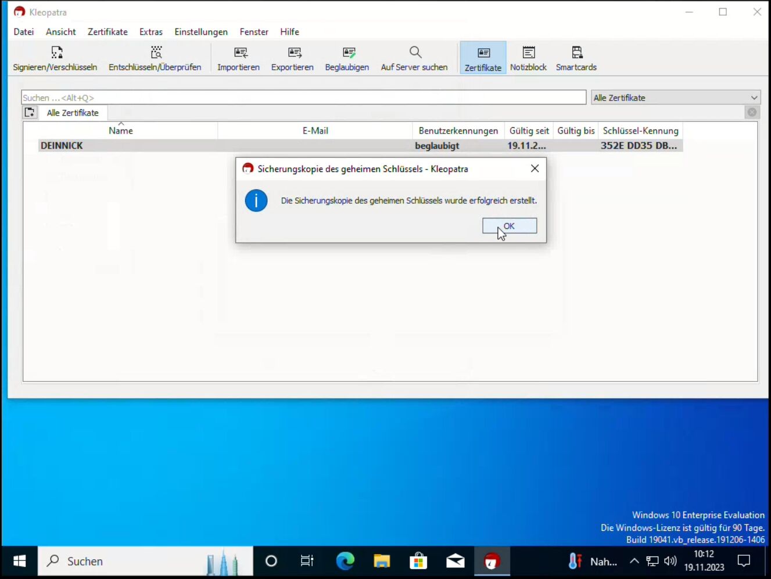Click the new tab icon button
Screen dimensions: 771x579
click(x=30, y=113)
